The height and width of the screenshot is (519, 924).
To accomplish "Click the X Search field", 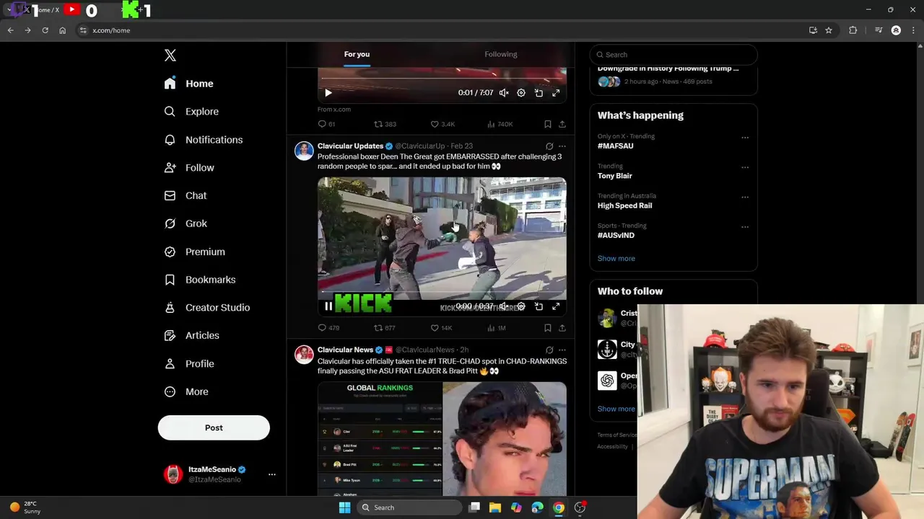I will [674, 55].
